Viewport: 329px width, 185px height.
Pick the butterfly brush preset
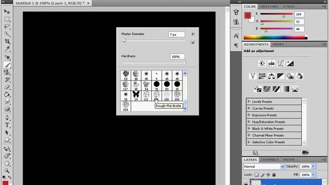coord(136,96)
